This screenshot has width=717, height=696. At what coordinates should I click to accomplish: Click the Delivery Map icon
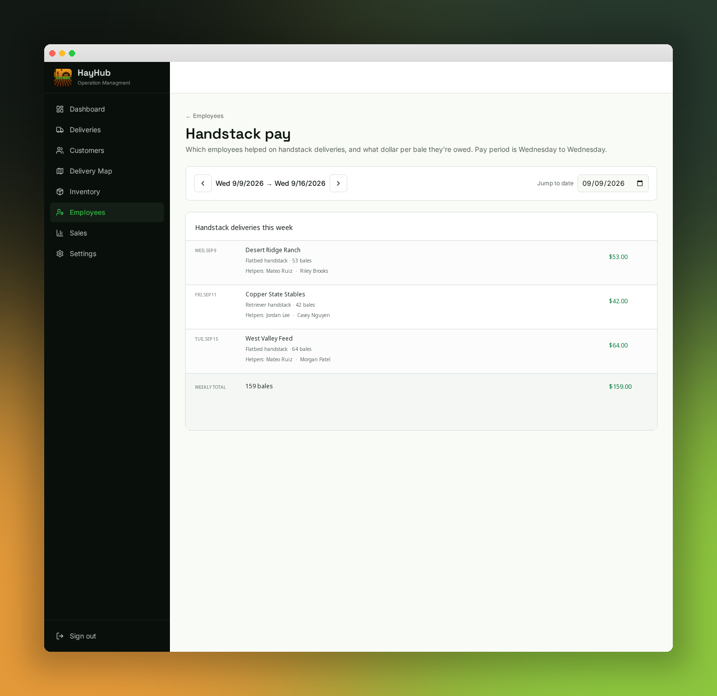coord(60,171)
